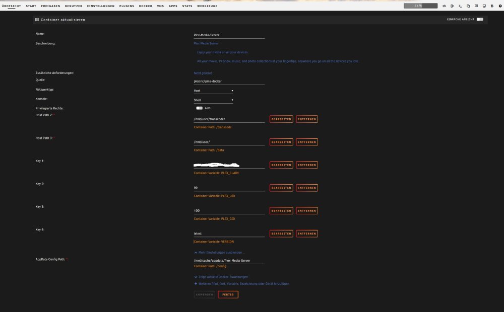Click the Key 3 field with value 100
Screen dimensions: 504x312
coord(229,211)
